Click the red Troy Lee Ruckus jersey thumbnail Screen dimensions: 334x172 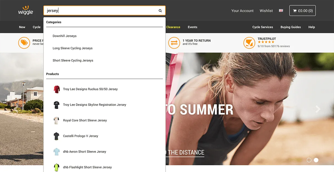pyautogui.click(x=57, y=89)
